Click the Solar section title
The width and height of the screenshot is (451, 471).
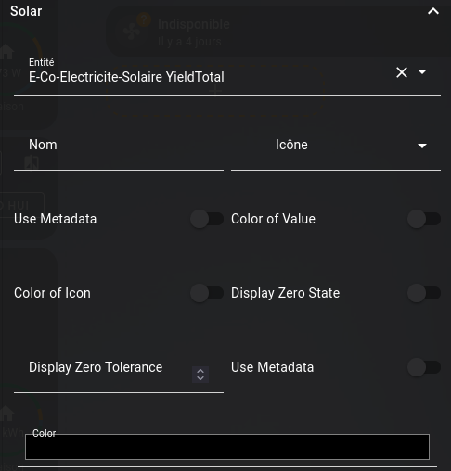pyautogui.click(x=26, y=11)
